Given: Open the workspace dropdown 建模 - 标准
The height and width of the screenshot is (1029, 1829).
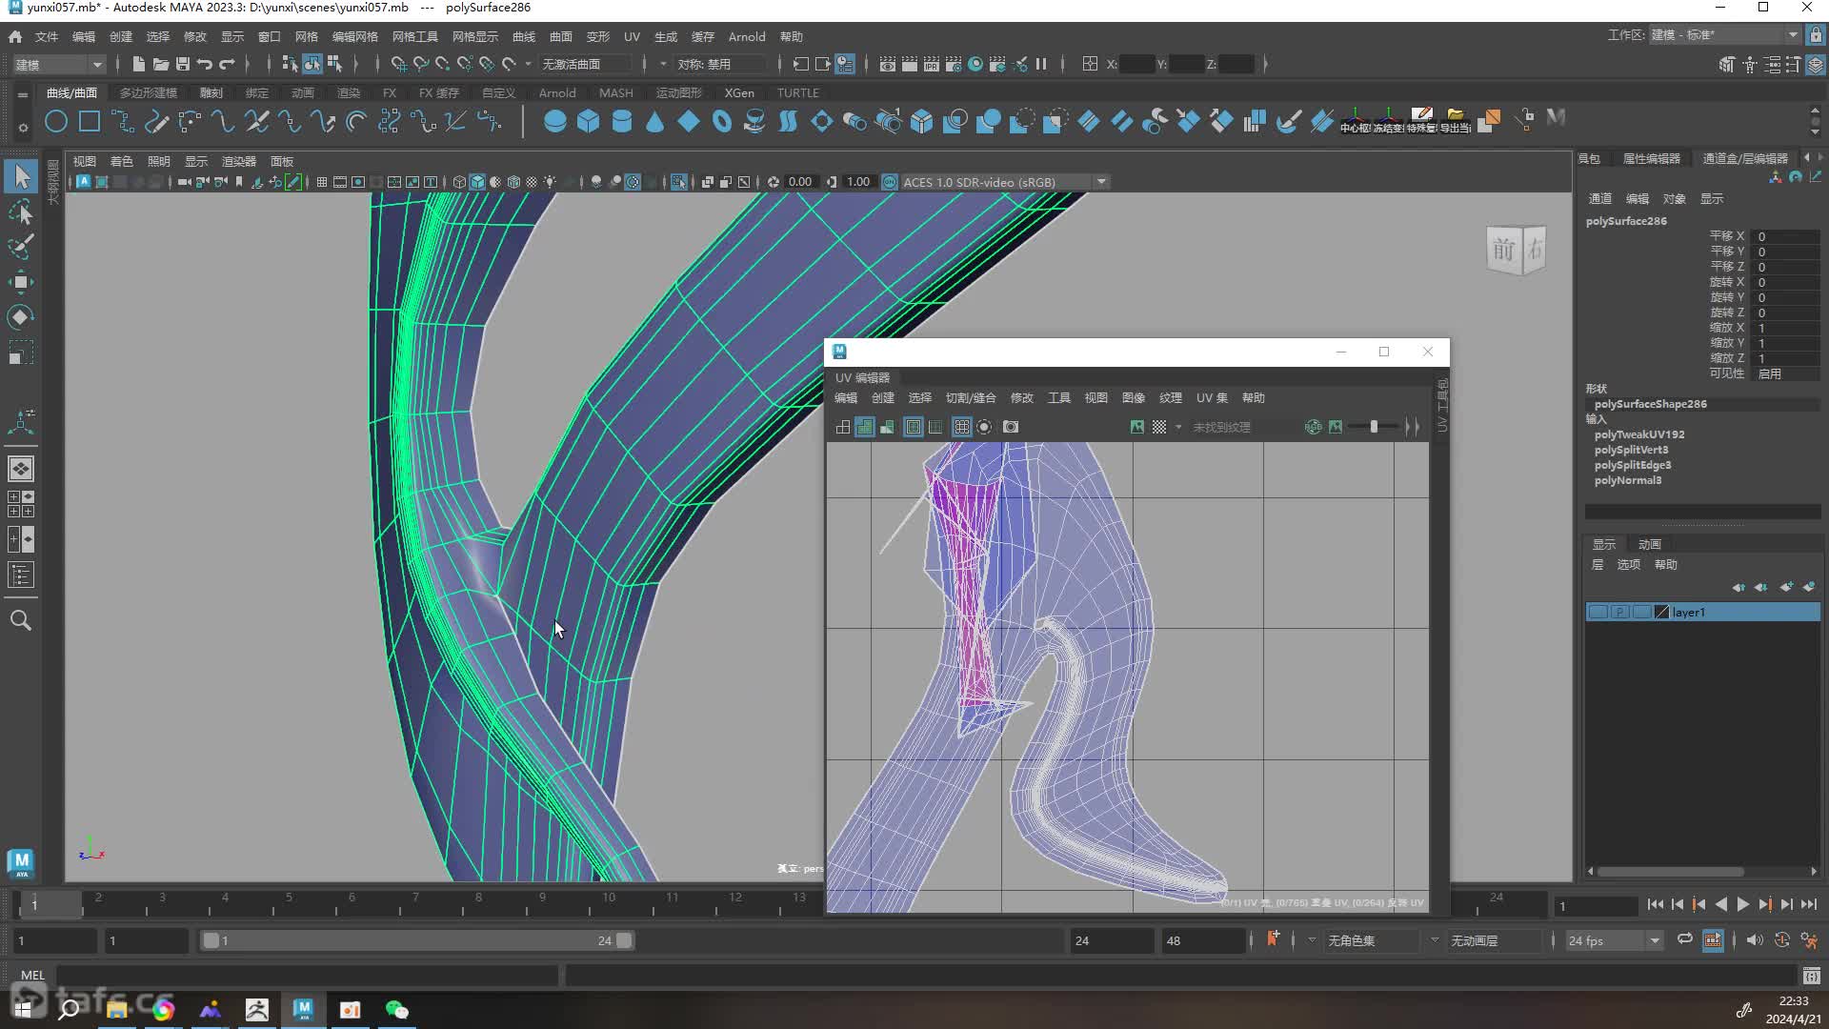Looking at the screenshot, I should 1724,35.
